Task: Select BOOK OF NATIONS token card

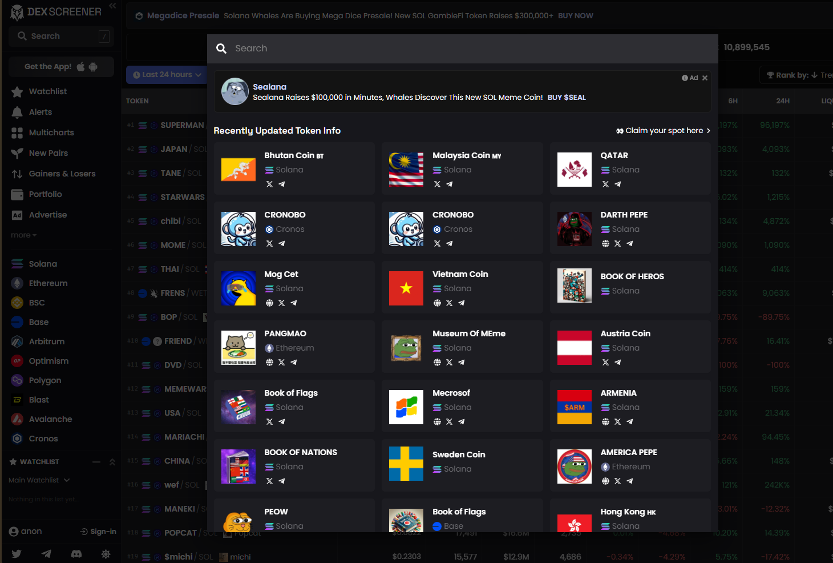Action: tap(294, 467)
